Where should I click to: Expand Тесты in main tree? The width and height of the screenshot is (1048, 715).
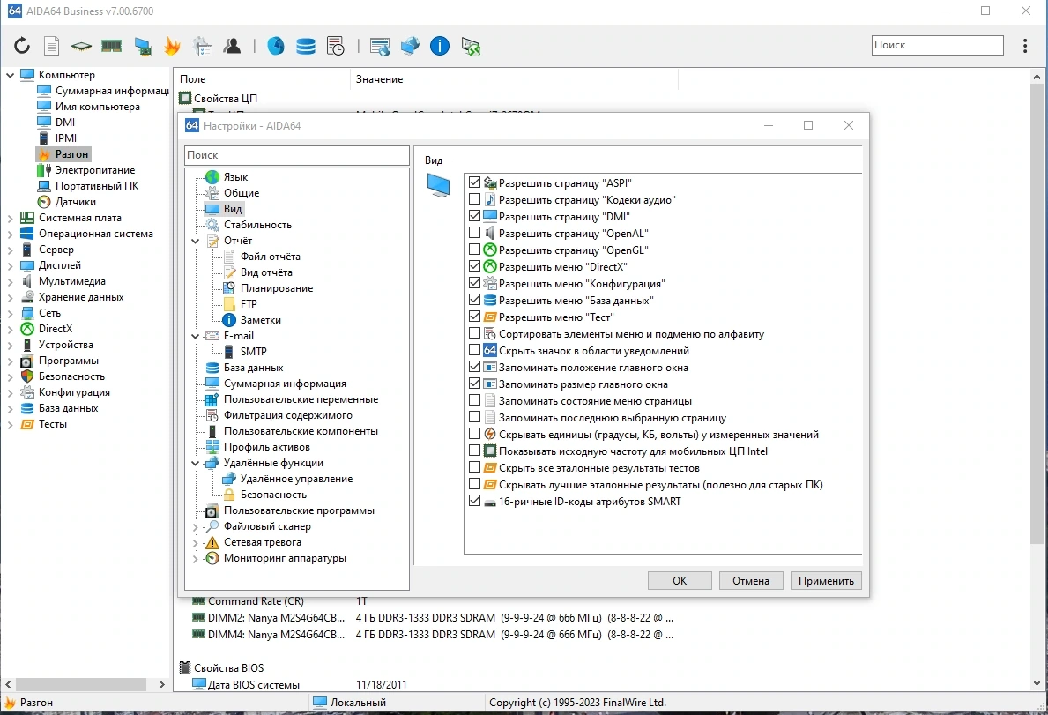coord(10,424)
